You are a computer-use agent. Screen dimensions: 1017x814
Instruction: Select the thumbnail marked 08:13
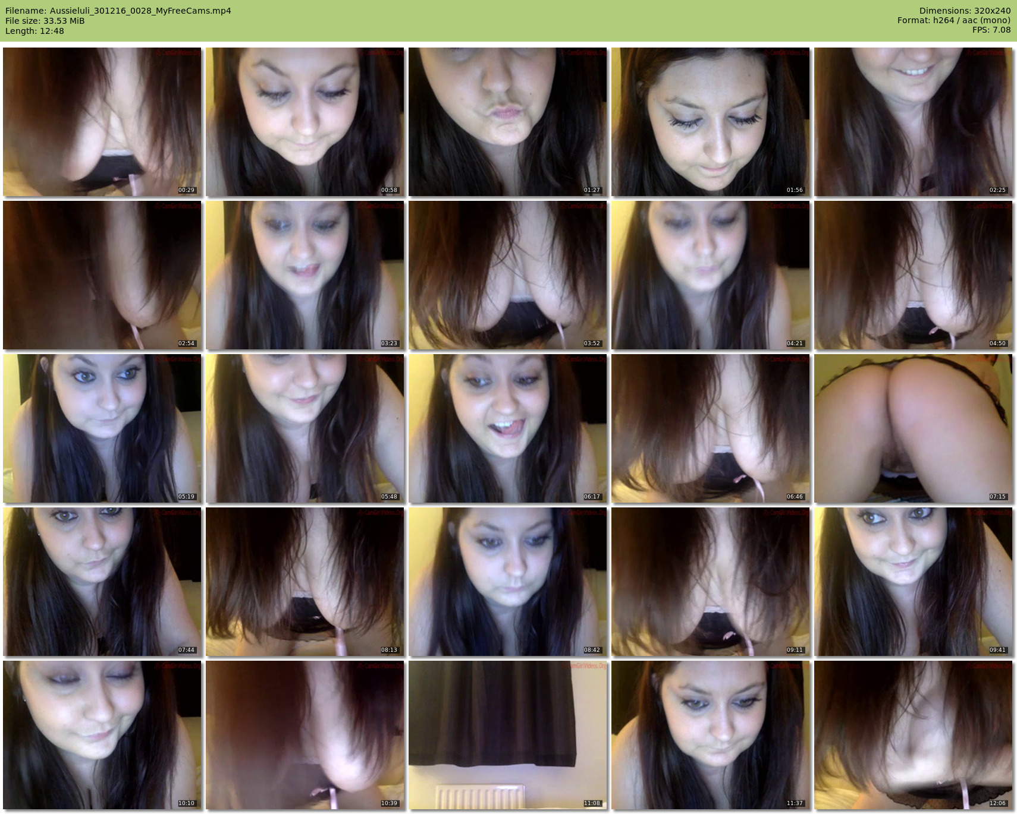pos(305,582)
